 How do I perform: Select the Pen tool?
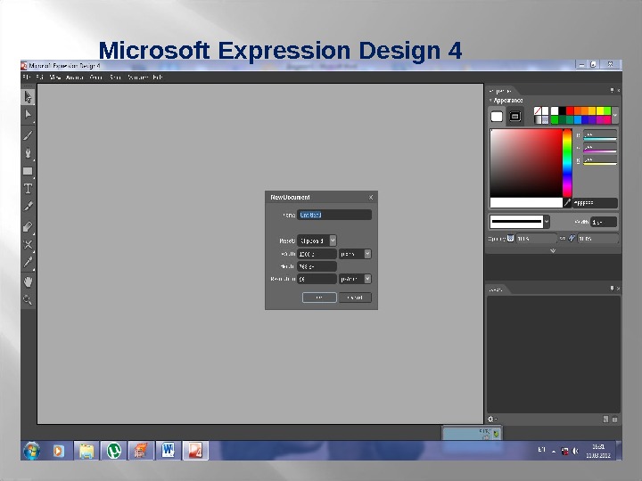pos(28,152)
